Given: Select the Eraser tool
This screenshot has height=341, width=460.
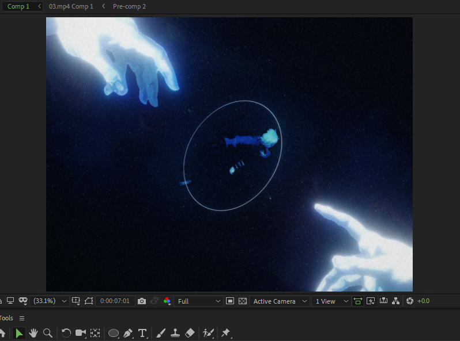Looking at the screenshot, I should (190, 333).
